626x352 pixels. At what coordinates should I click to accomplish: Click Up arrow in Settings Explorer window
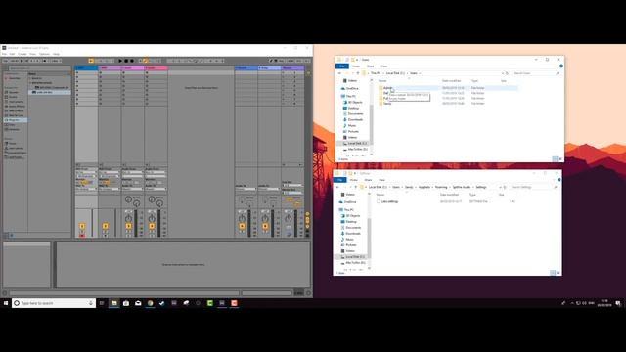[356, 187]
